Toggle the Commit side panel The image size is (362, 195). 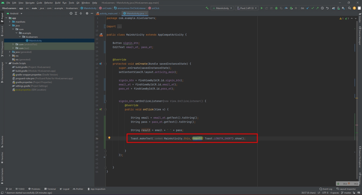(2, 31)
